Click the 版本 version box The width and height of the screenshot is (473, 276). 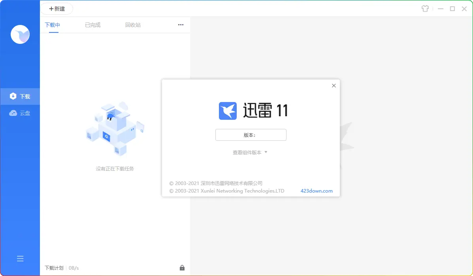[x=251, y=135]
